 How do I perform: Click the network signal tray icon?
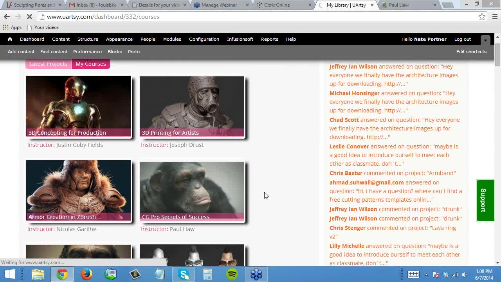coord(455,275)
